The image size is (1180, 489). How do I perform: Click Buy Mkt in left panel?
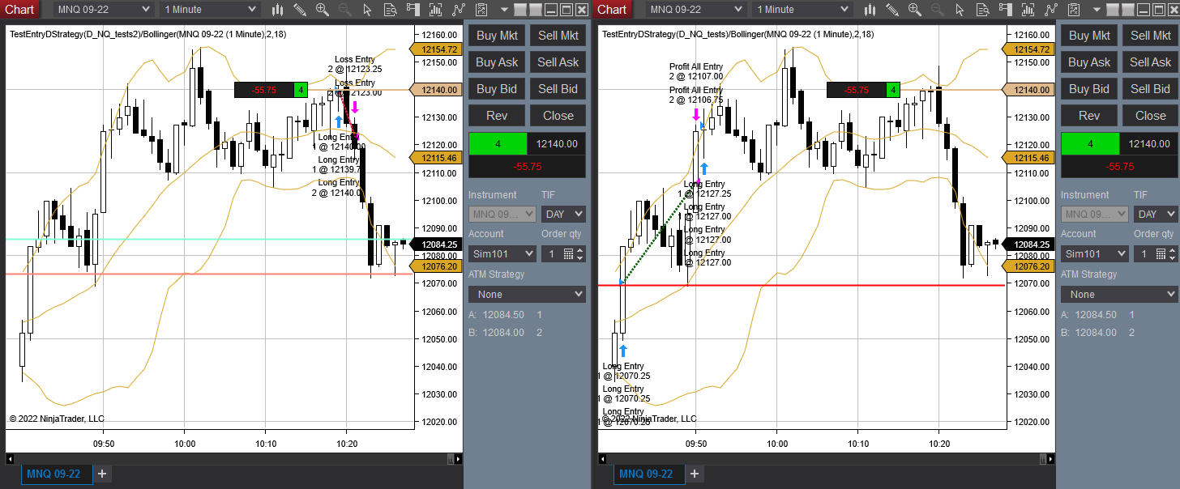click(497, 36)
